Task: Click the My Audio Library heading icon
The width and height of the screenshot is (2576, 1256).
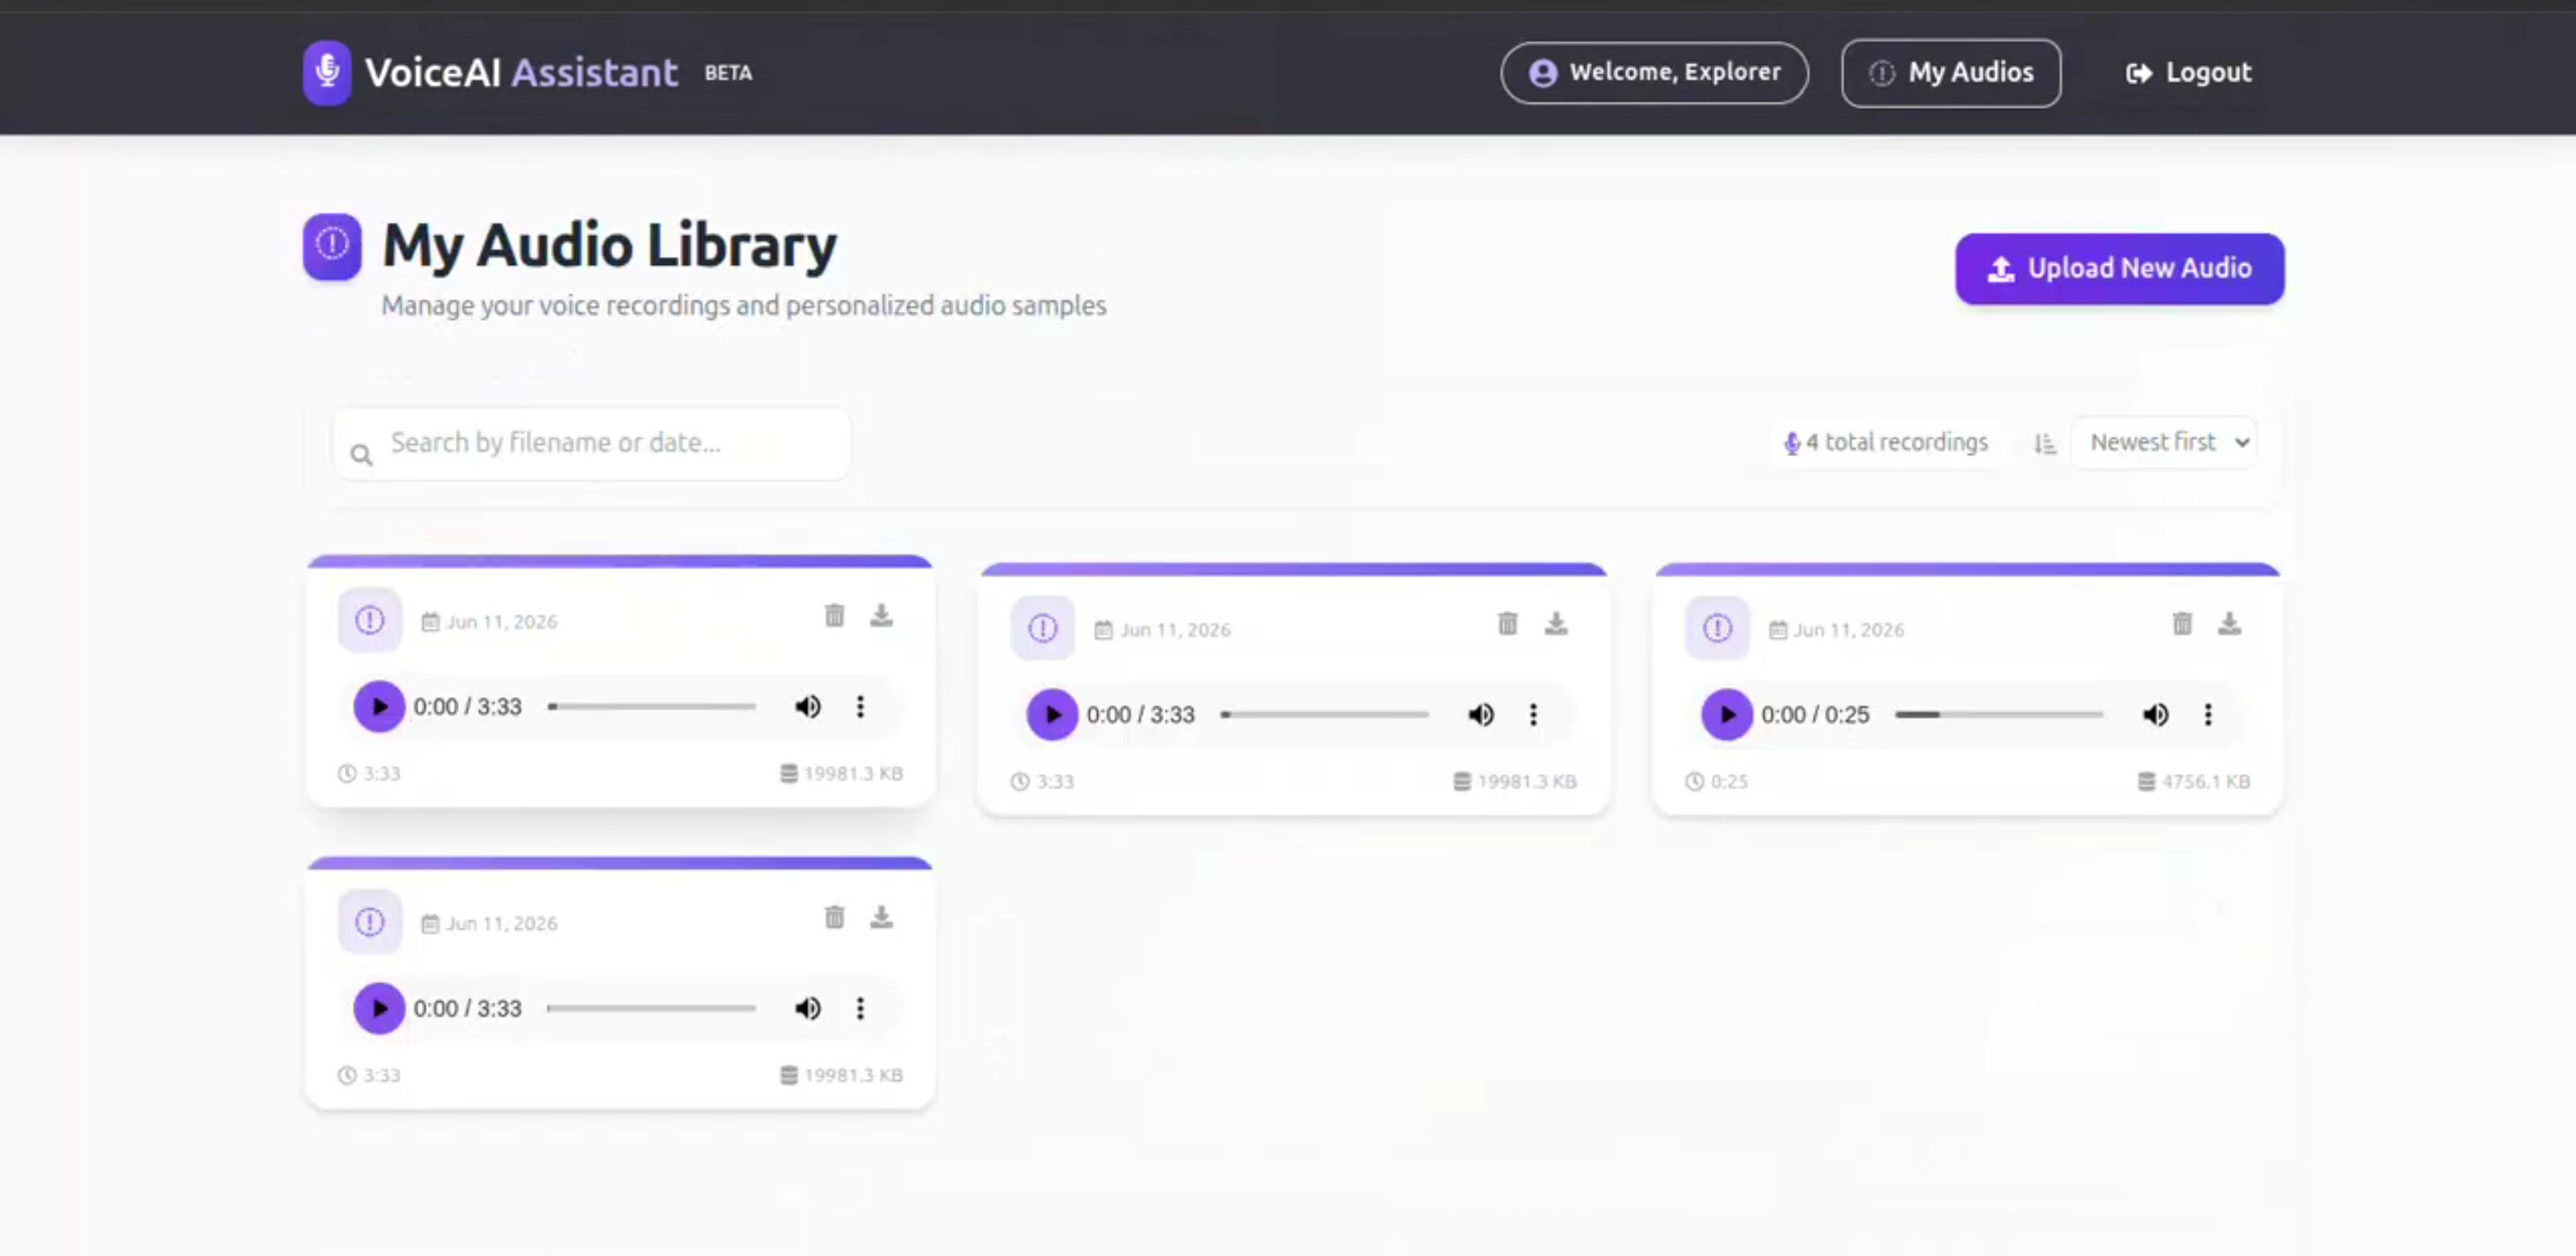Action: coord(332,246)
